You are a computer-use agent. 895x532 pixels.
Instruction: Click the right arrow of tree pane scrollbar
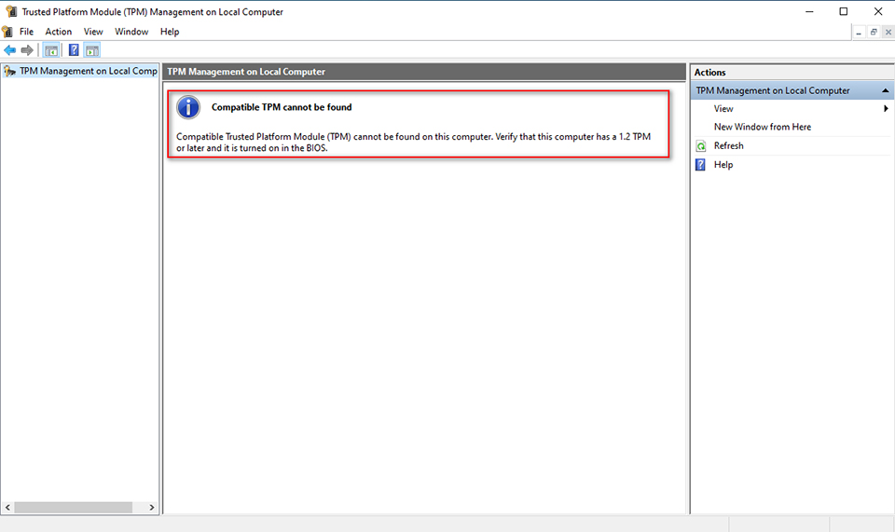pyautogui.click(x=153, y=508)
